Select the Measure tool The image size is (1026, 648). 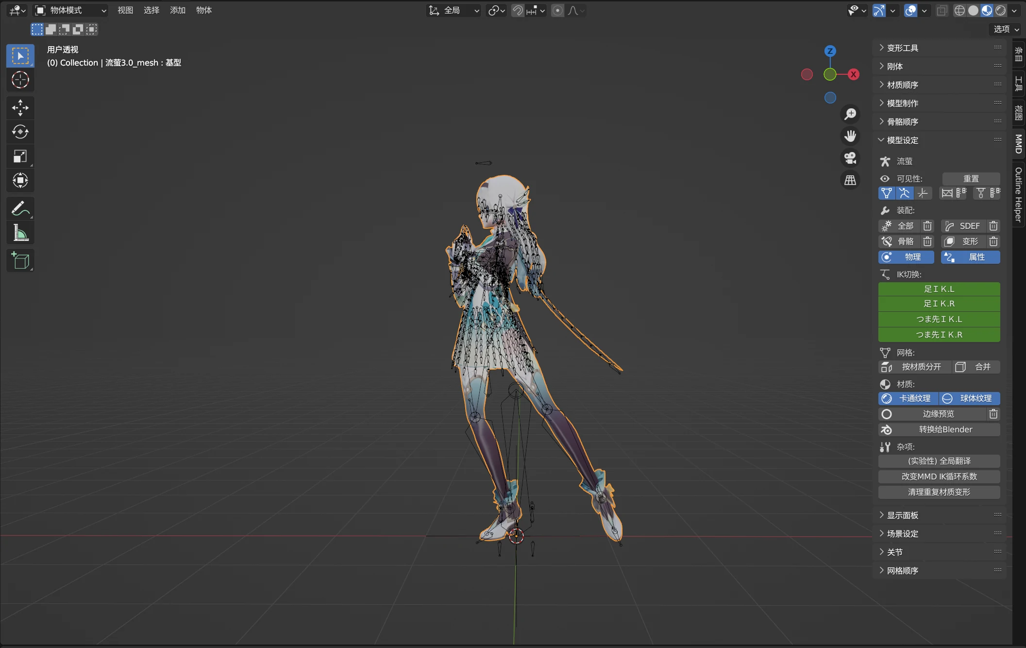[20, 233]
